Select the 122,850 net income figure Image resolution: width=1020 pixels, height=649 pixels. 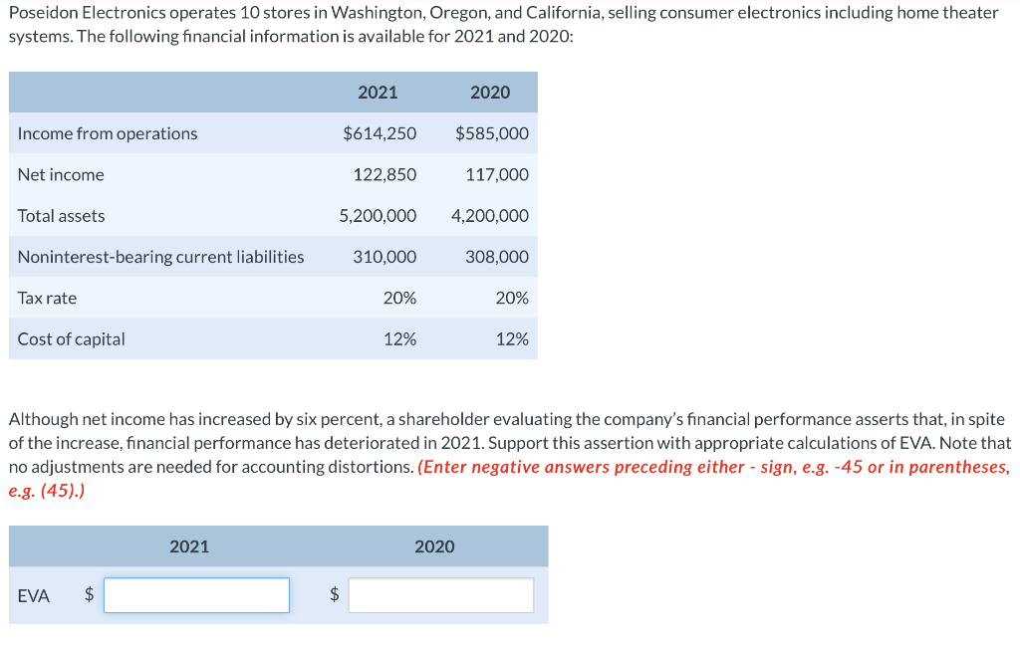(x=385, y=175)
